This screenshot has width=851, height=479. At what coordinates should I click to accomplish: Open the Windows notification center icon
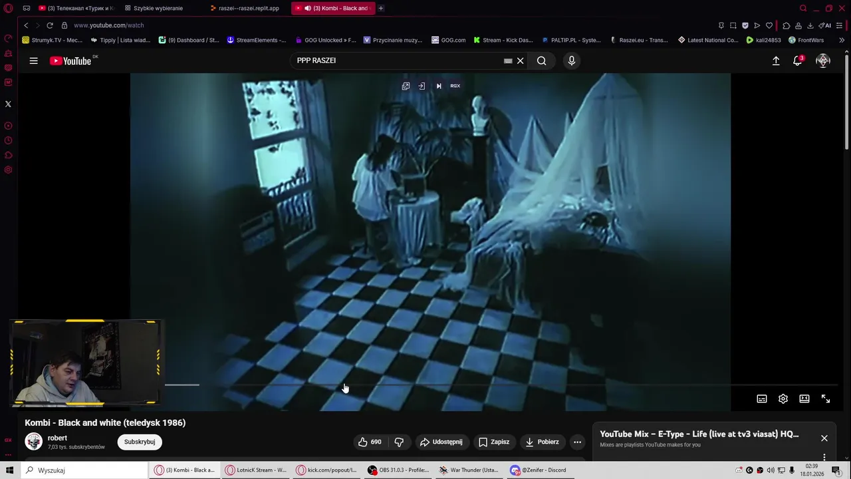coord(836,470)
